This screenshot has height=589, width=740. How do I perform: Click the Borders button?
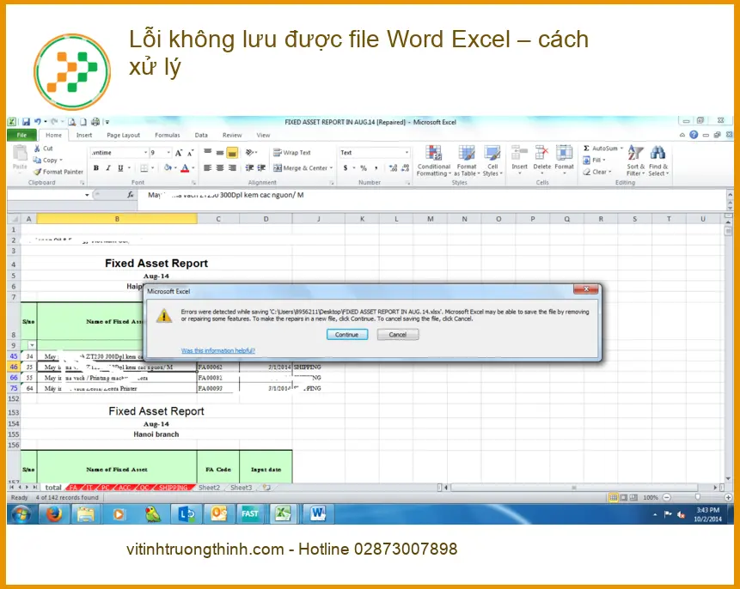pos(144,168)
